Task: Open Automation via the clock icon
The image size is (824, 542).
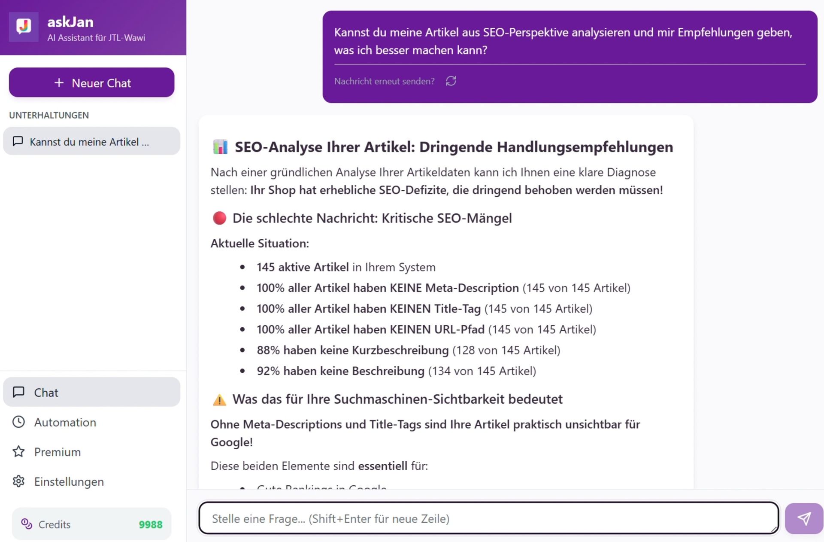Action: pyautogui.click(x=18, y=422)
